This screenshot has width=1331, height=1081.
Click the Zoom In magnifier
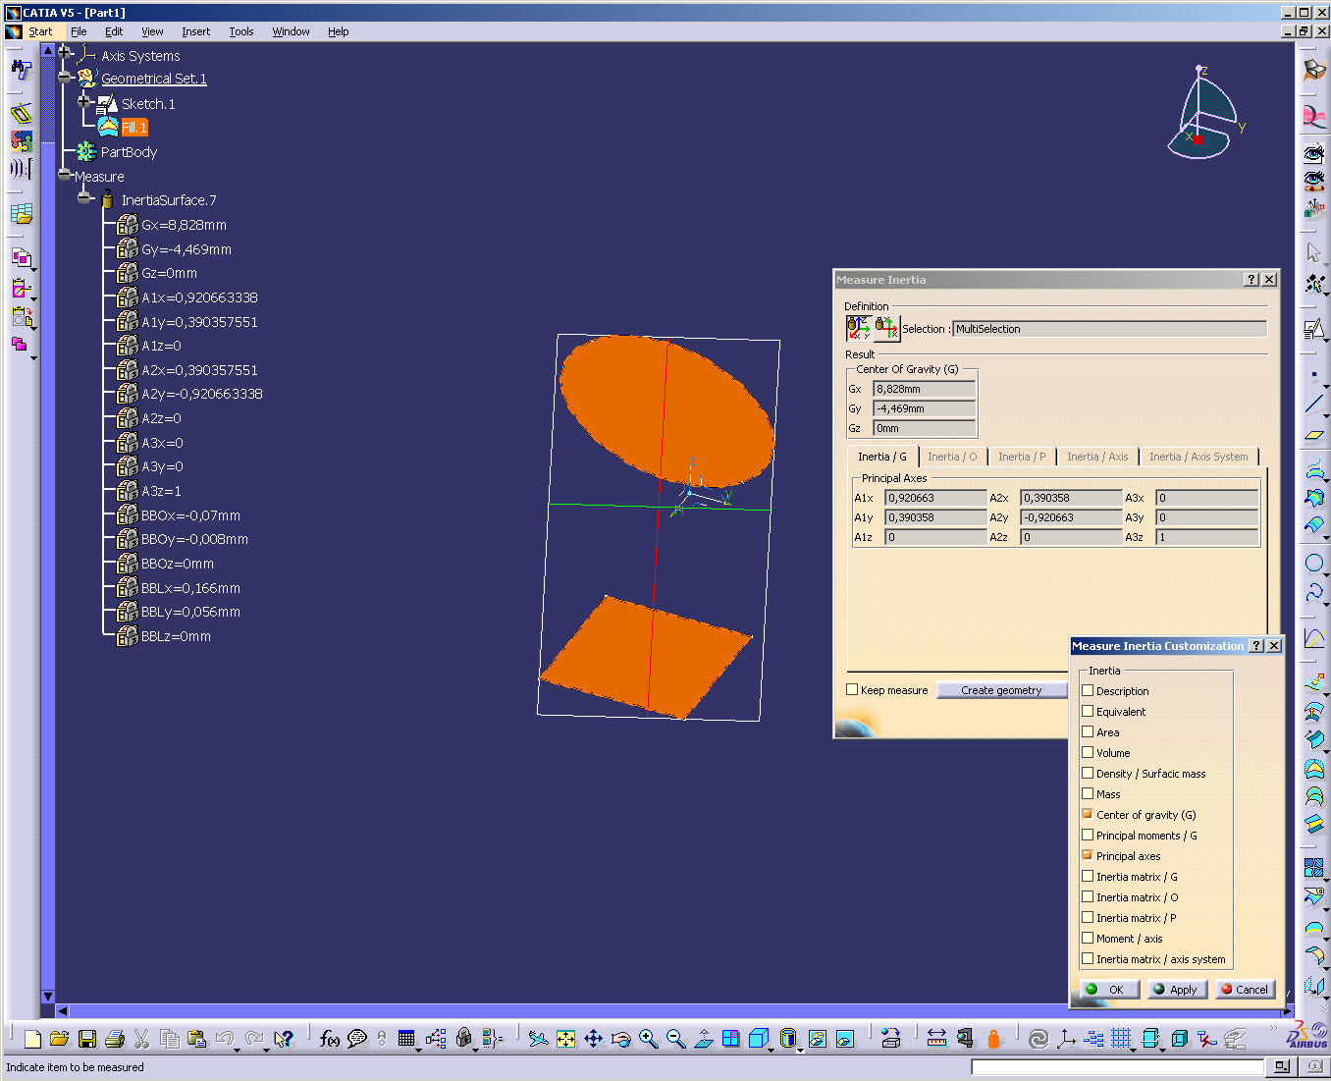[x=648, y=1039]
